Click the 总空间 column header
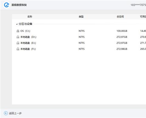Image resolution: width=146 pixels, height=118 pixels. tap(120, 17)
